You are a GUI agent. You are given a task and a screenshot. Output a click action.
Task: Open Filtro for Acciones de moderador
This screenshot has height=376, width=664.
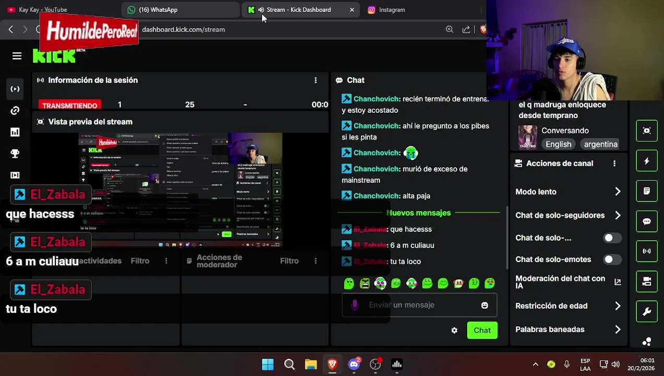(x=289, y=261)
